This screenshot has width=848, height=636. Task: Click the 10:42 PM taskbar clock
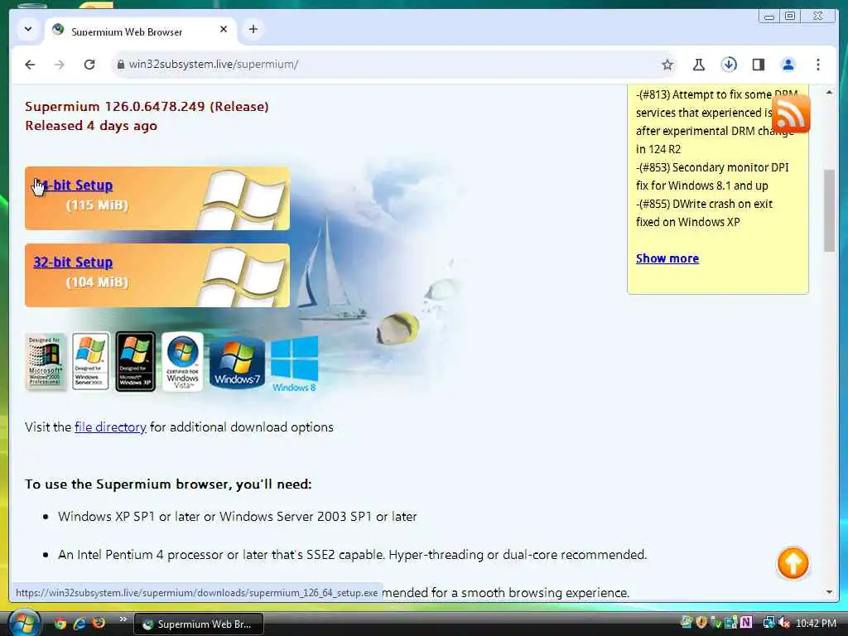click(x=816, y=624)
